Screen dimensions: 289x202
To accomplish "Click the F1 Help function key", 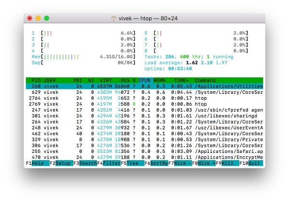I will coord(38,163).
